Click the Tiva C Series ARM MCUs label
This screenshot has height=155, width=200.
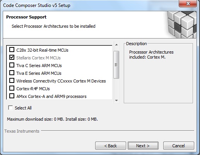[39, 66]
